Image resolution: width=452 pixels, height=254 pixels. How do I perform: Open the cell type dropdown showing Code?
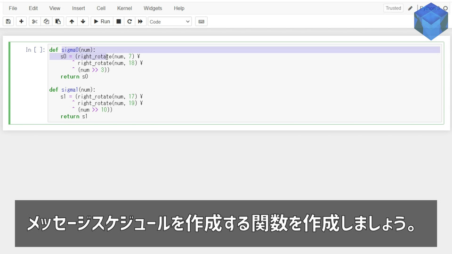coord(170,22)
